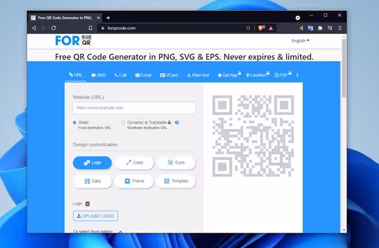Click the page vertical scrollbar thumb

pos(344,68)
